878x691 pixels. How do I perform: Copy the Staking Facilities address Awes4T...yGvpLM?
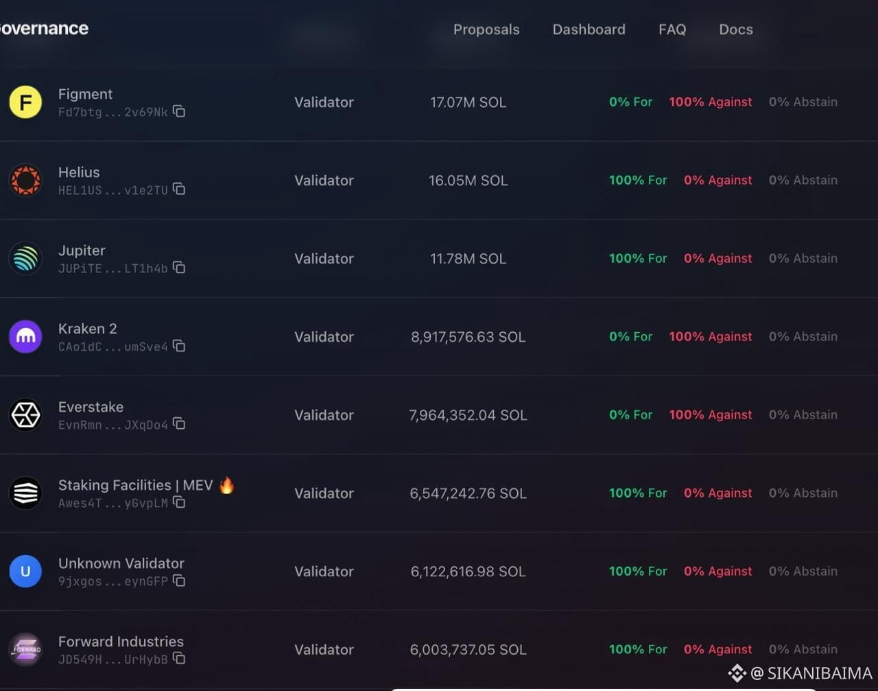[179, 502]
